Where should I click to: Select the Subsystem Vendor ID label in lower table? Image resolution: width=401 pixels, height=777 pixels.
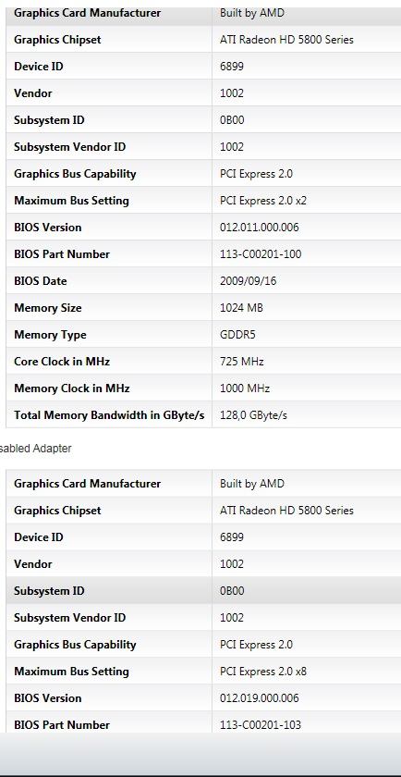[70, 618]
